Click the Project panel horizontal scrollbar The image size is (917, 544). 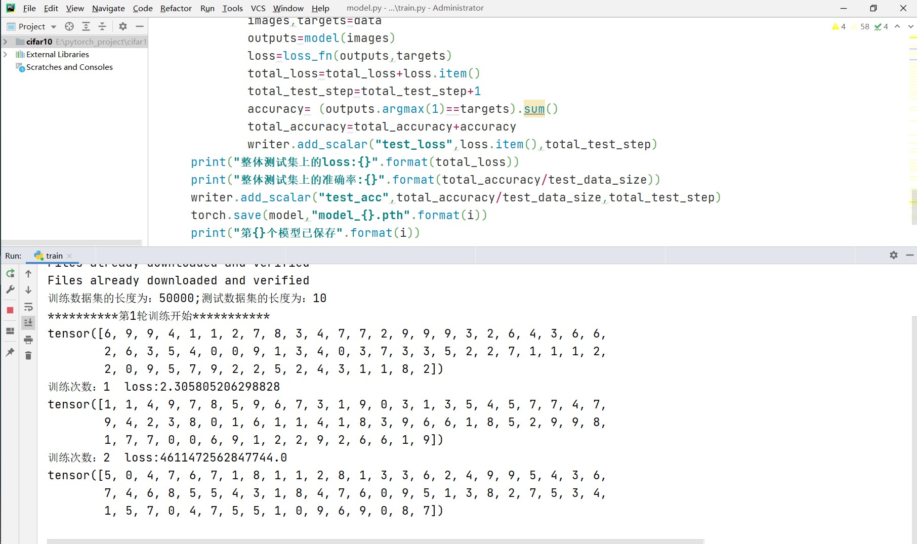tap(71, 242)
